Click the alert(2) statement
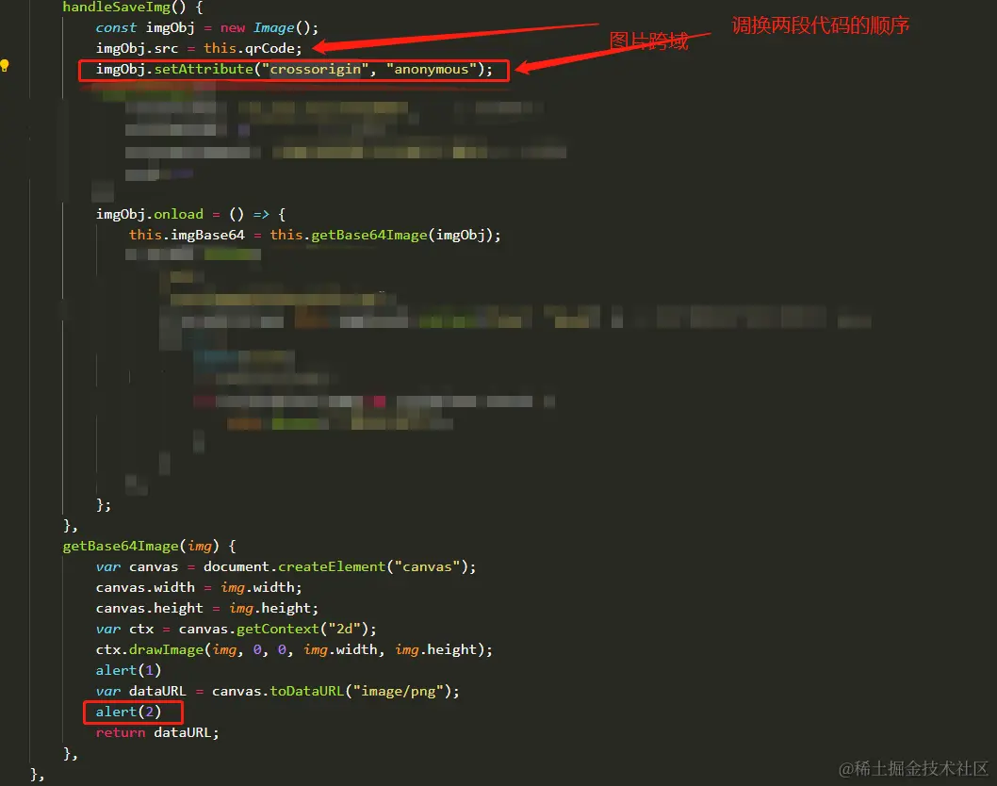Image resolution: width=997 pixels, height=786 pixels. 128,712
